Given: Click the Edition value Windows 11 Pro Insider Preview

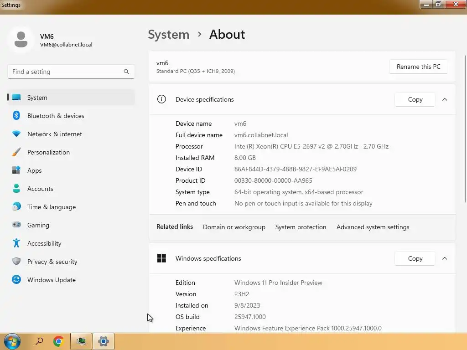Looking at the screenshot, I should point(278,283).
